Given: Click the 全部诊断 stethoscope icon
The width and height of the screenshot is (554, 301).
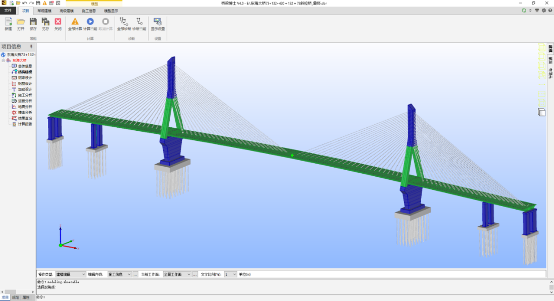Looking at the screenshot, I should point(124,22).
